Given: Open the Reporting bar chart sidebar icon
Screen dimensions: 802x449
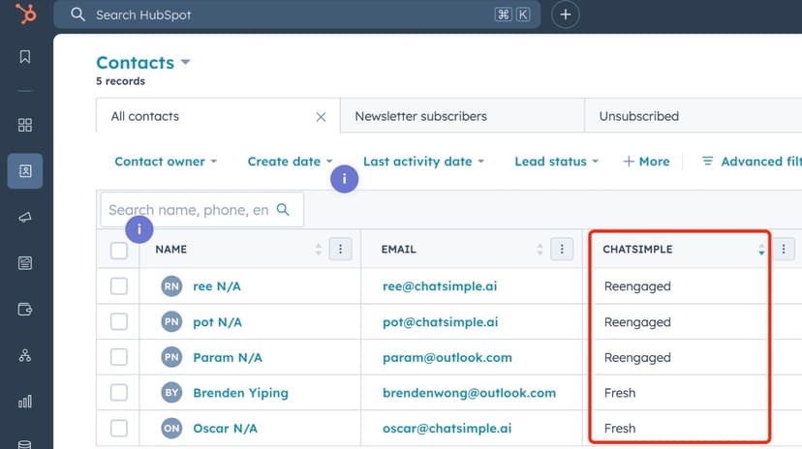Looking at the screenshot, I should click(25, 401).
